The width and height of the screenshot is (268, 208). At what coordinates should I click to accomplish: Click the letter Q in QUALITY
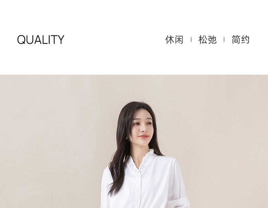click(x=21, y=40)
